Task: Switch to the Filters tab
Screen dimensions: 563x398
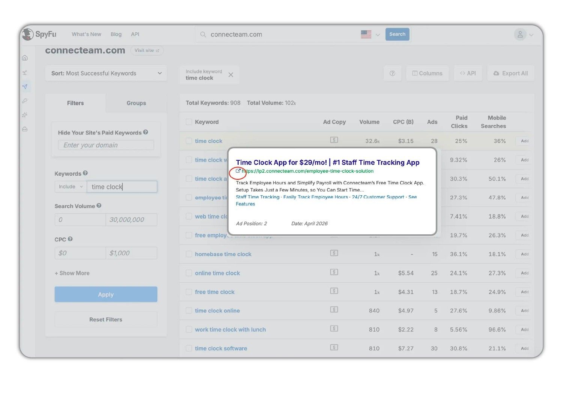Action: click(75, 103)
